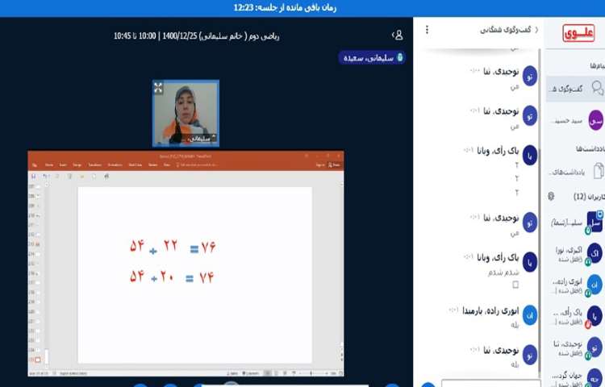The image size is (605, 387).
Task: Open the public chat options three-dot menu
Action: 427,30
